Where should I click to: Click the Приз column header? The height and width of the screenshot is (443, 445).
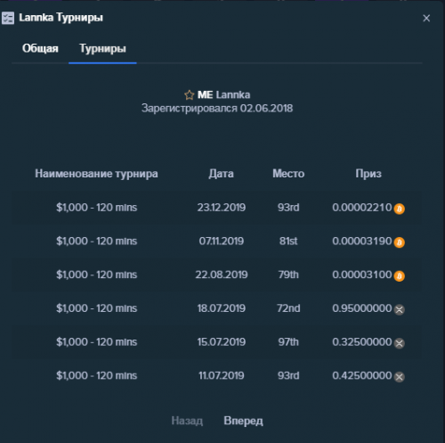click(x=368, y=174)
